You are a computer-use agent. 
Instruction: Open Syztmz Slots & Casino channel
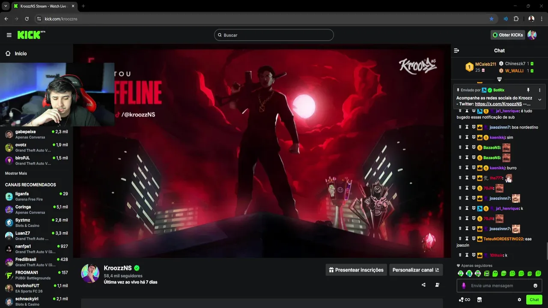point(36,223)
